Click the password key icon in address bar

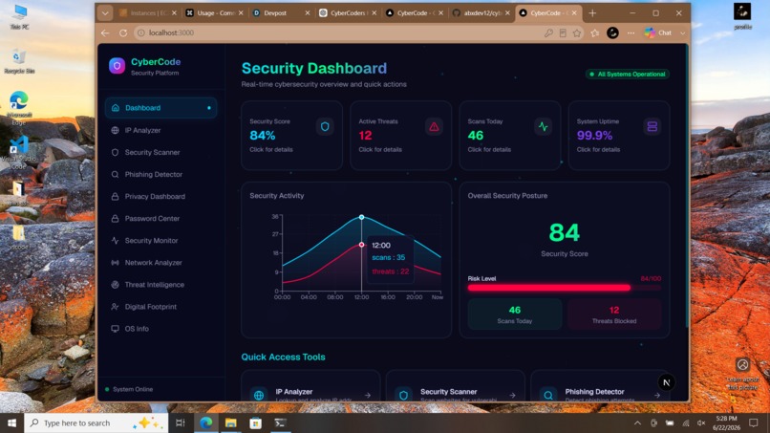[x=548, y=32]
